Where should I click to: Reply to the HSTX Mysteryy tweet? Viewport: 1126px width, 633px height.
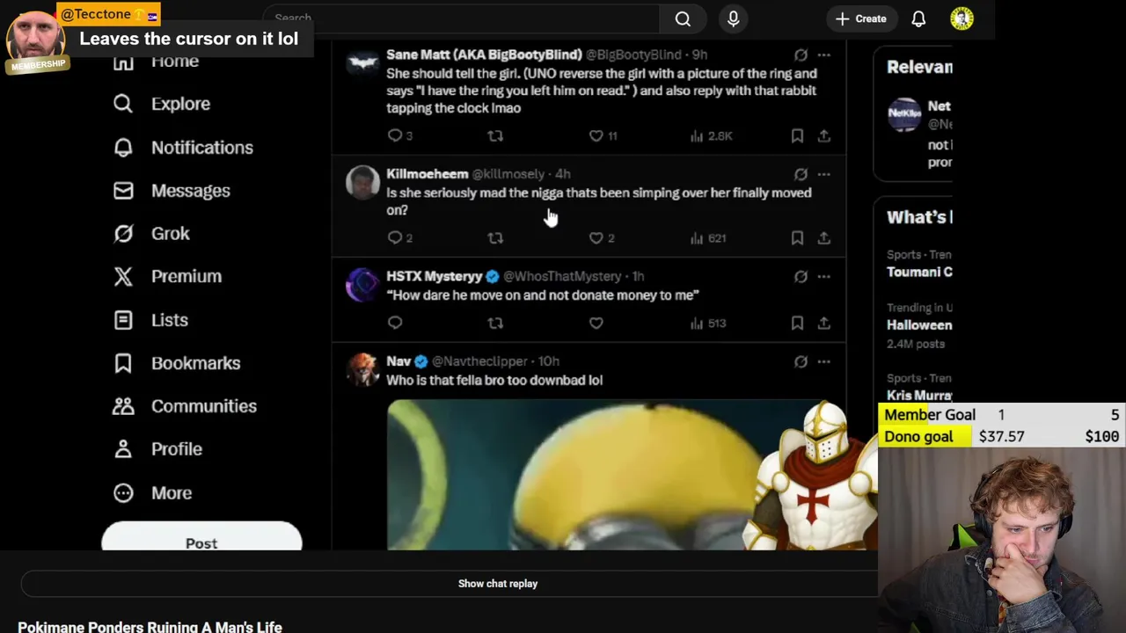(x=395, y=324)
